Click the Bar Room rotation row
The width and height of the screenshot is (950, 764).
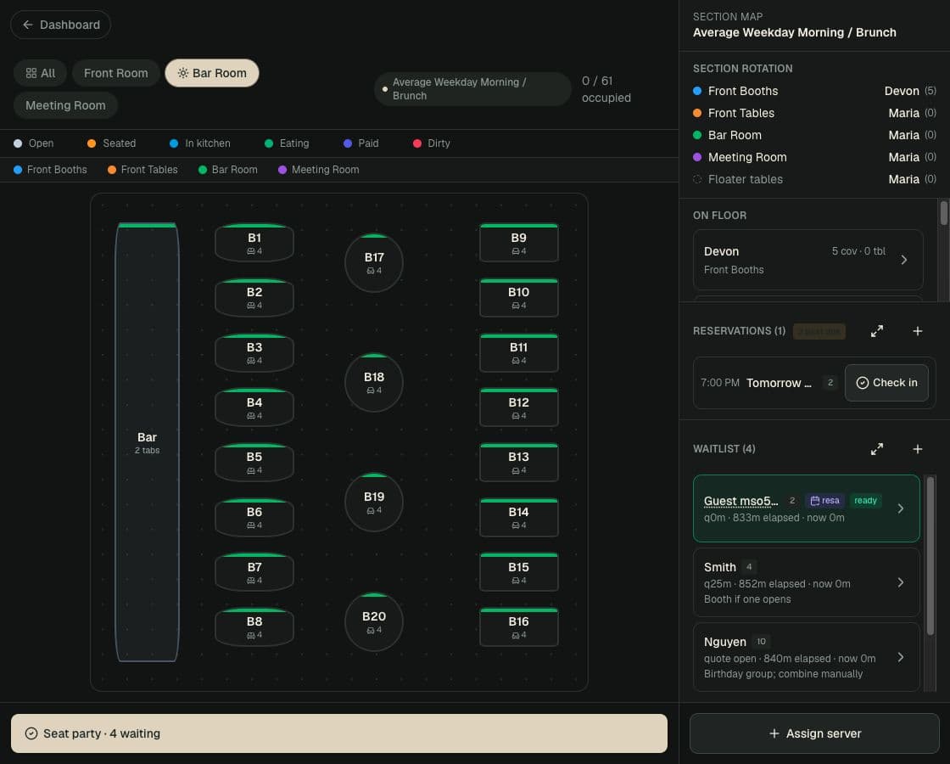click(x=814, y=135)
